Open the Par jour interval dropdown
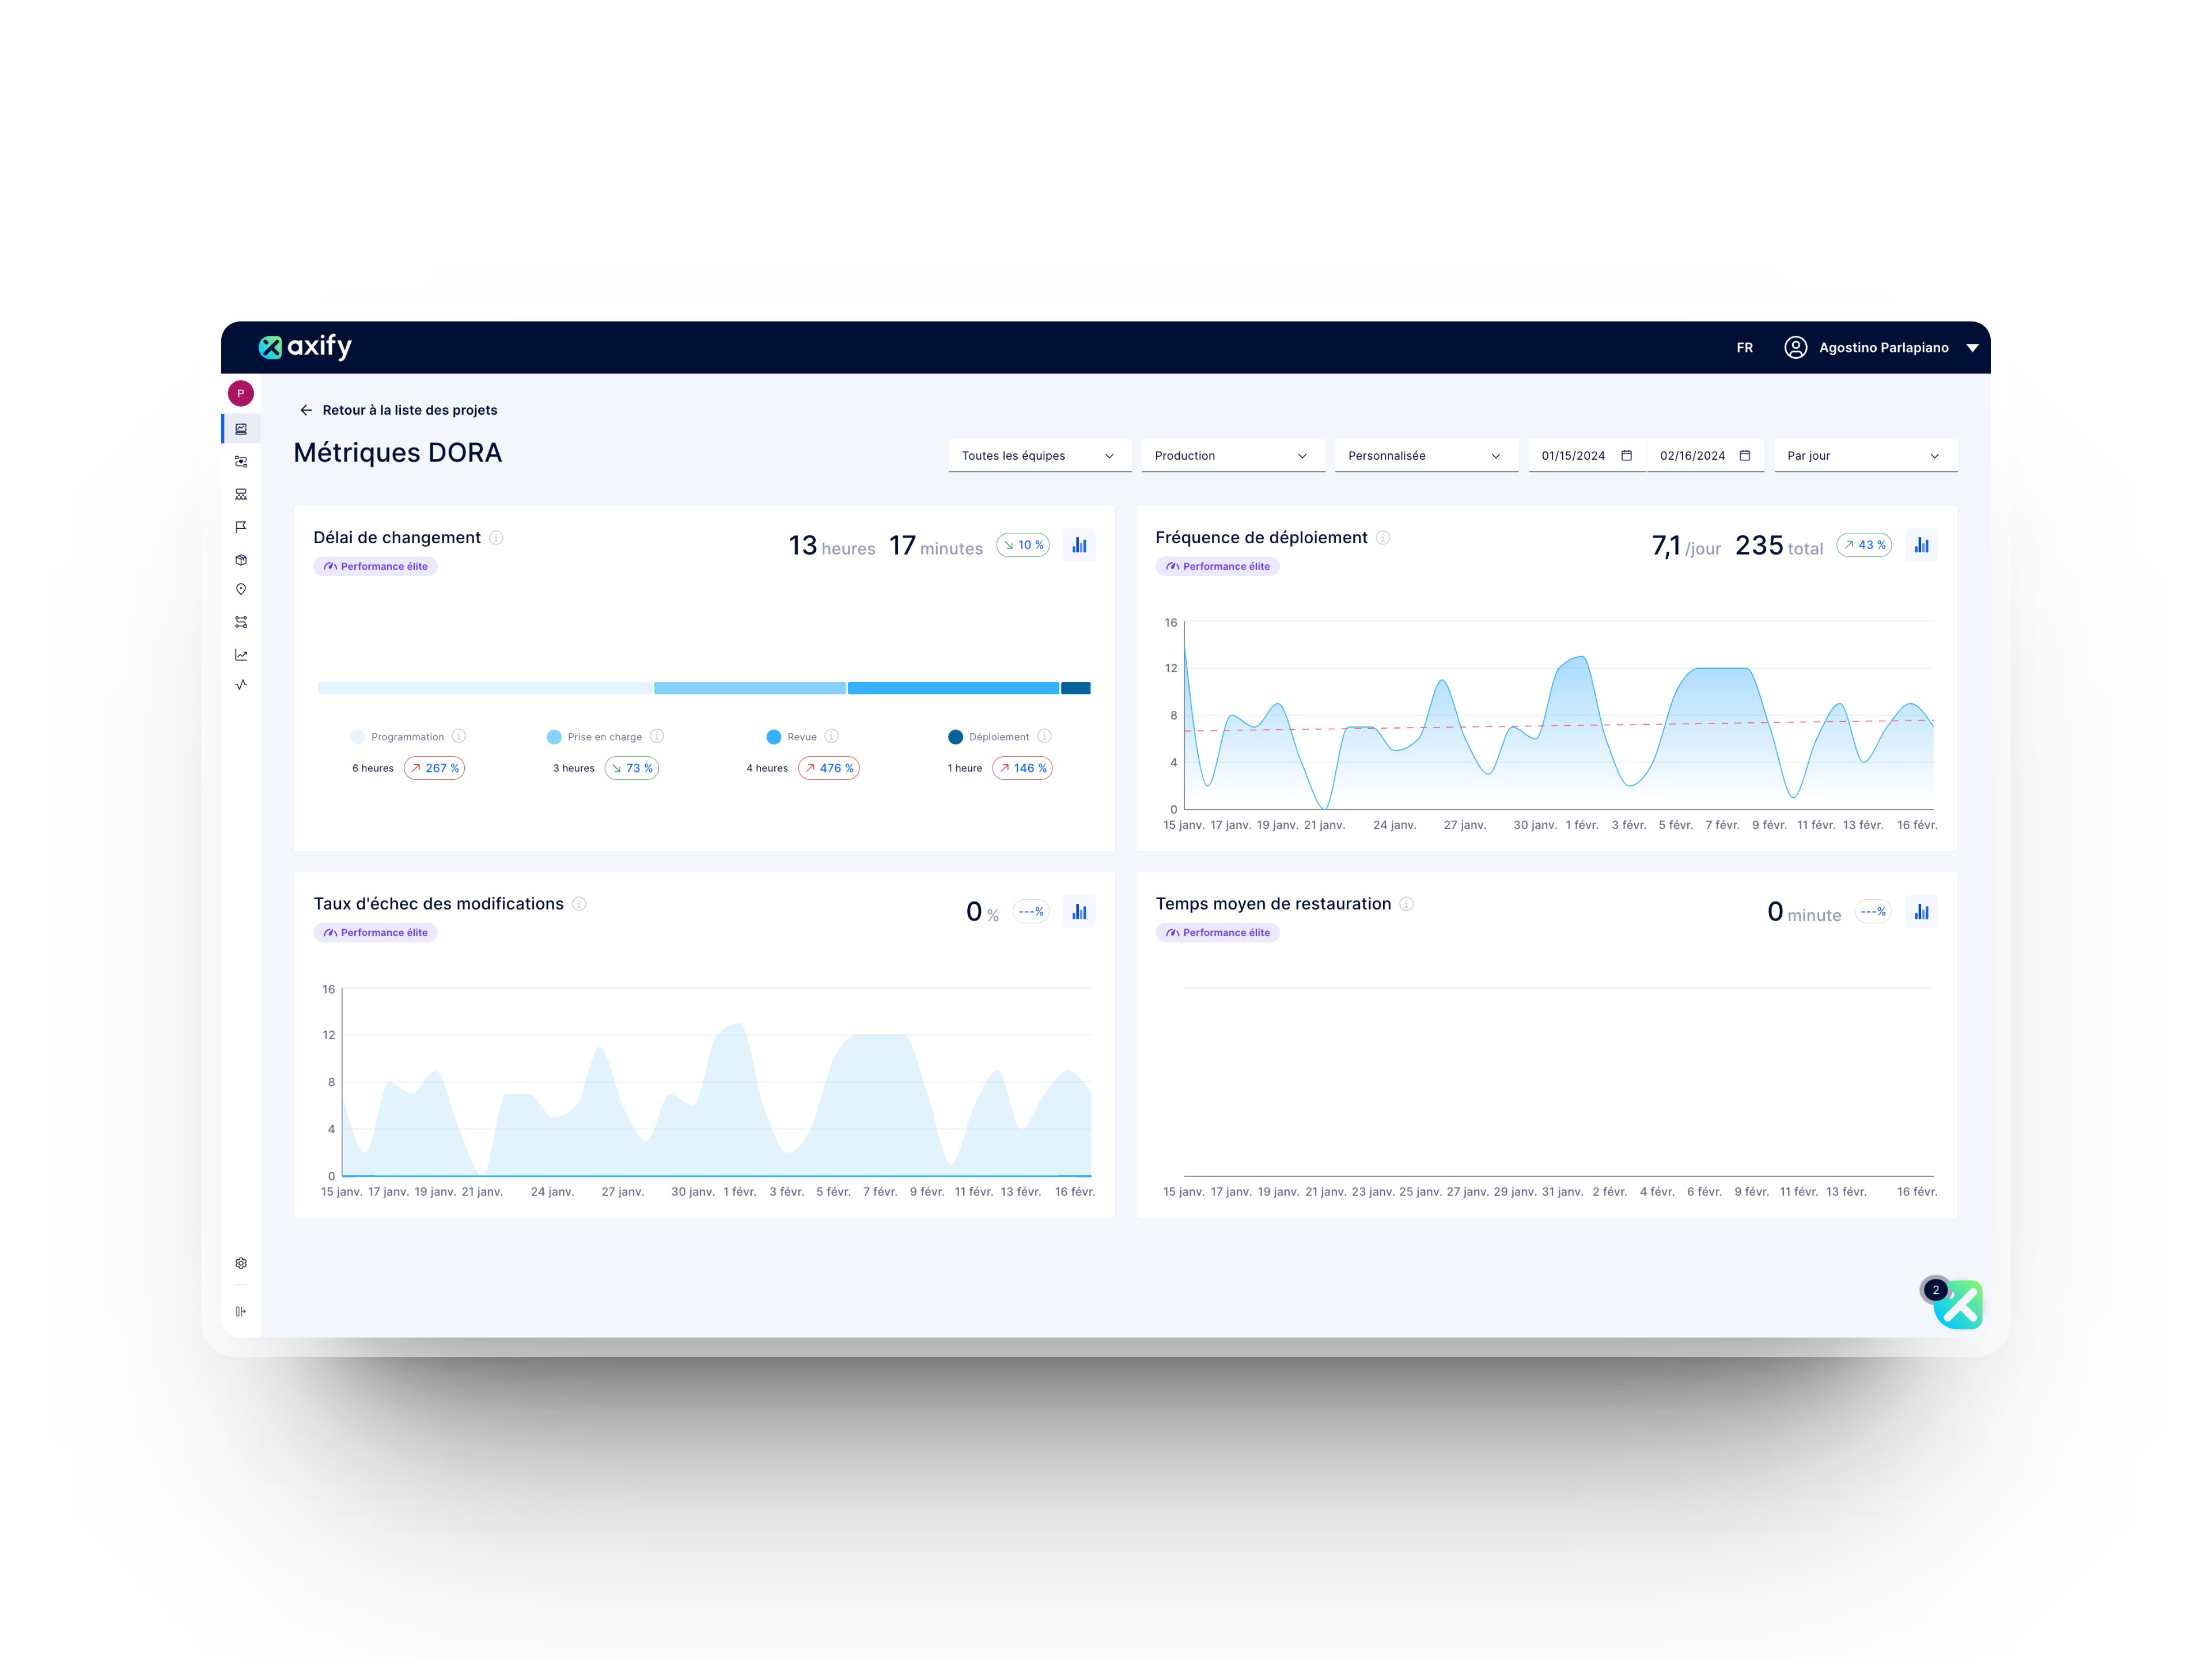The width and height of the screenshot is (2212, 1659). (1865, 455)
